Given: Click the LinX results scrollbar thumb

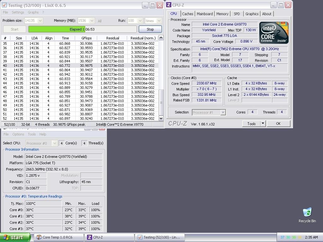Looking at the screenshot, I should point(161,102).
